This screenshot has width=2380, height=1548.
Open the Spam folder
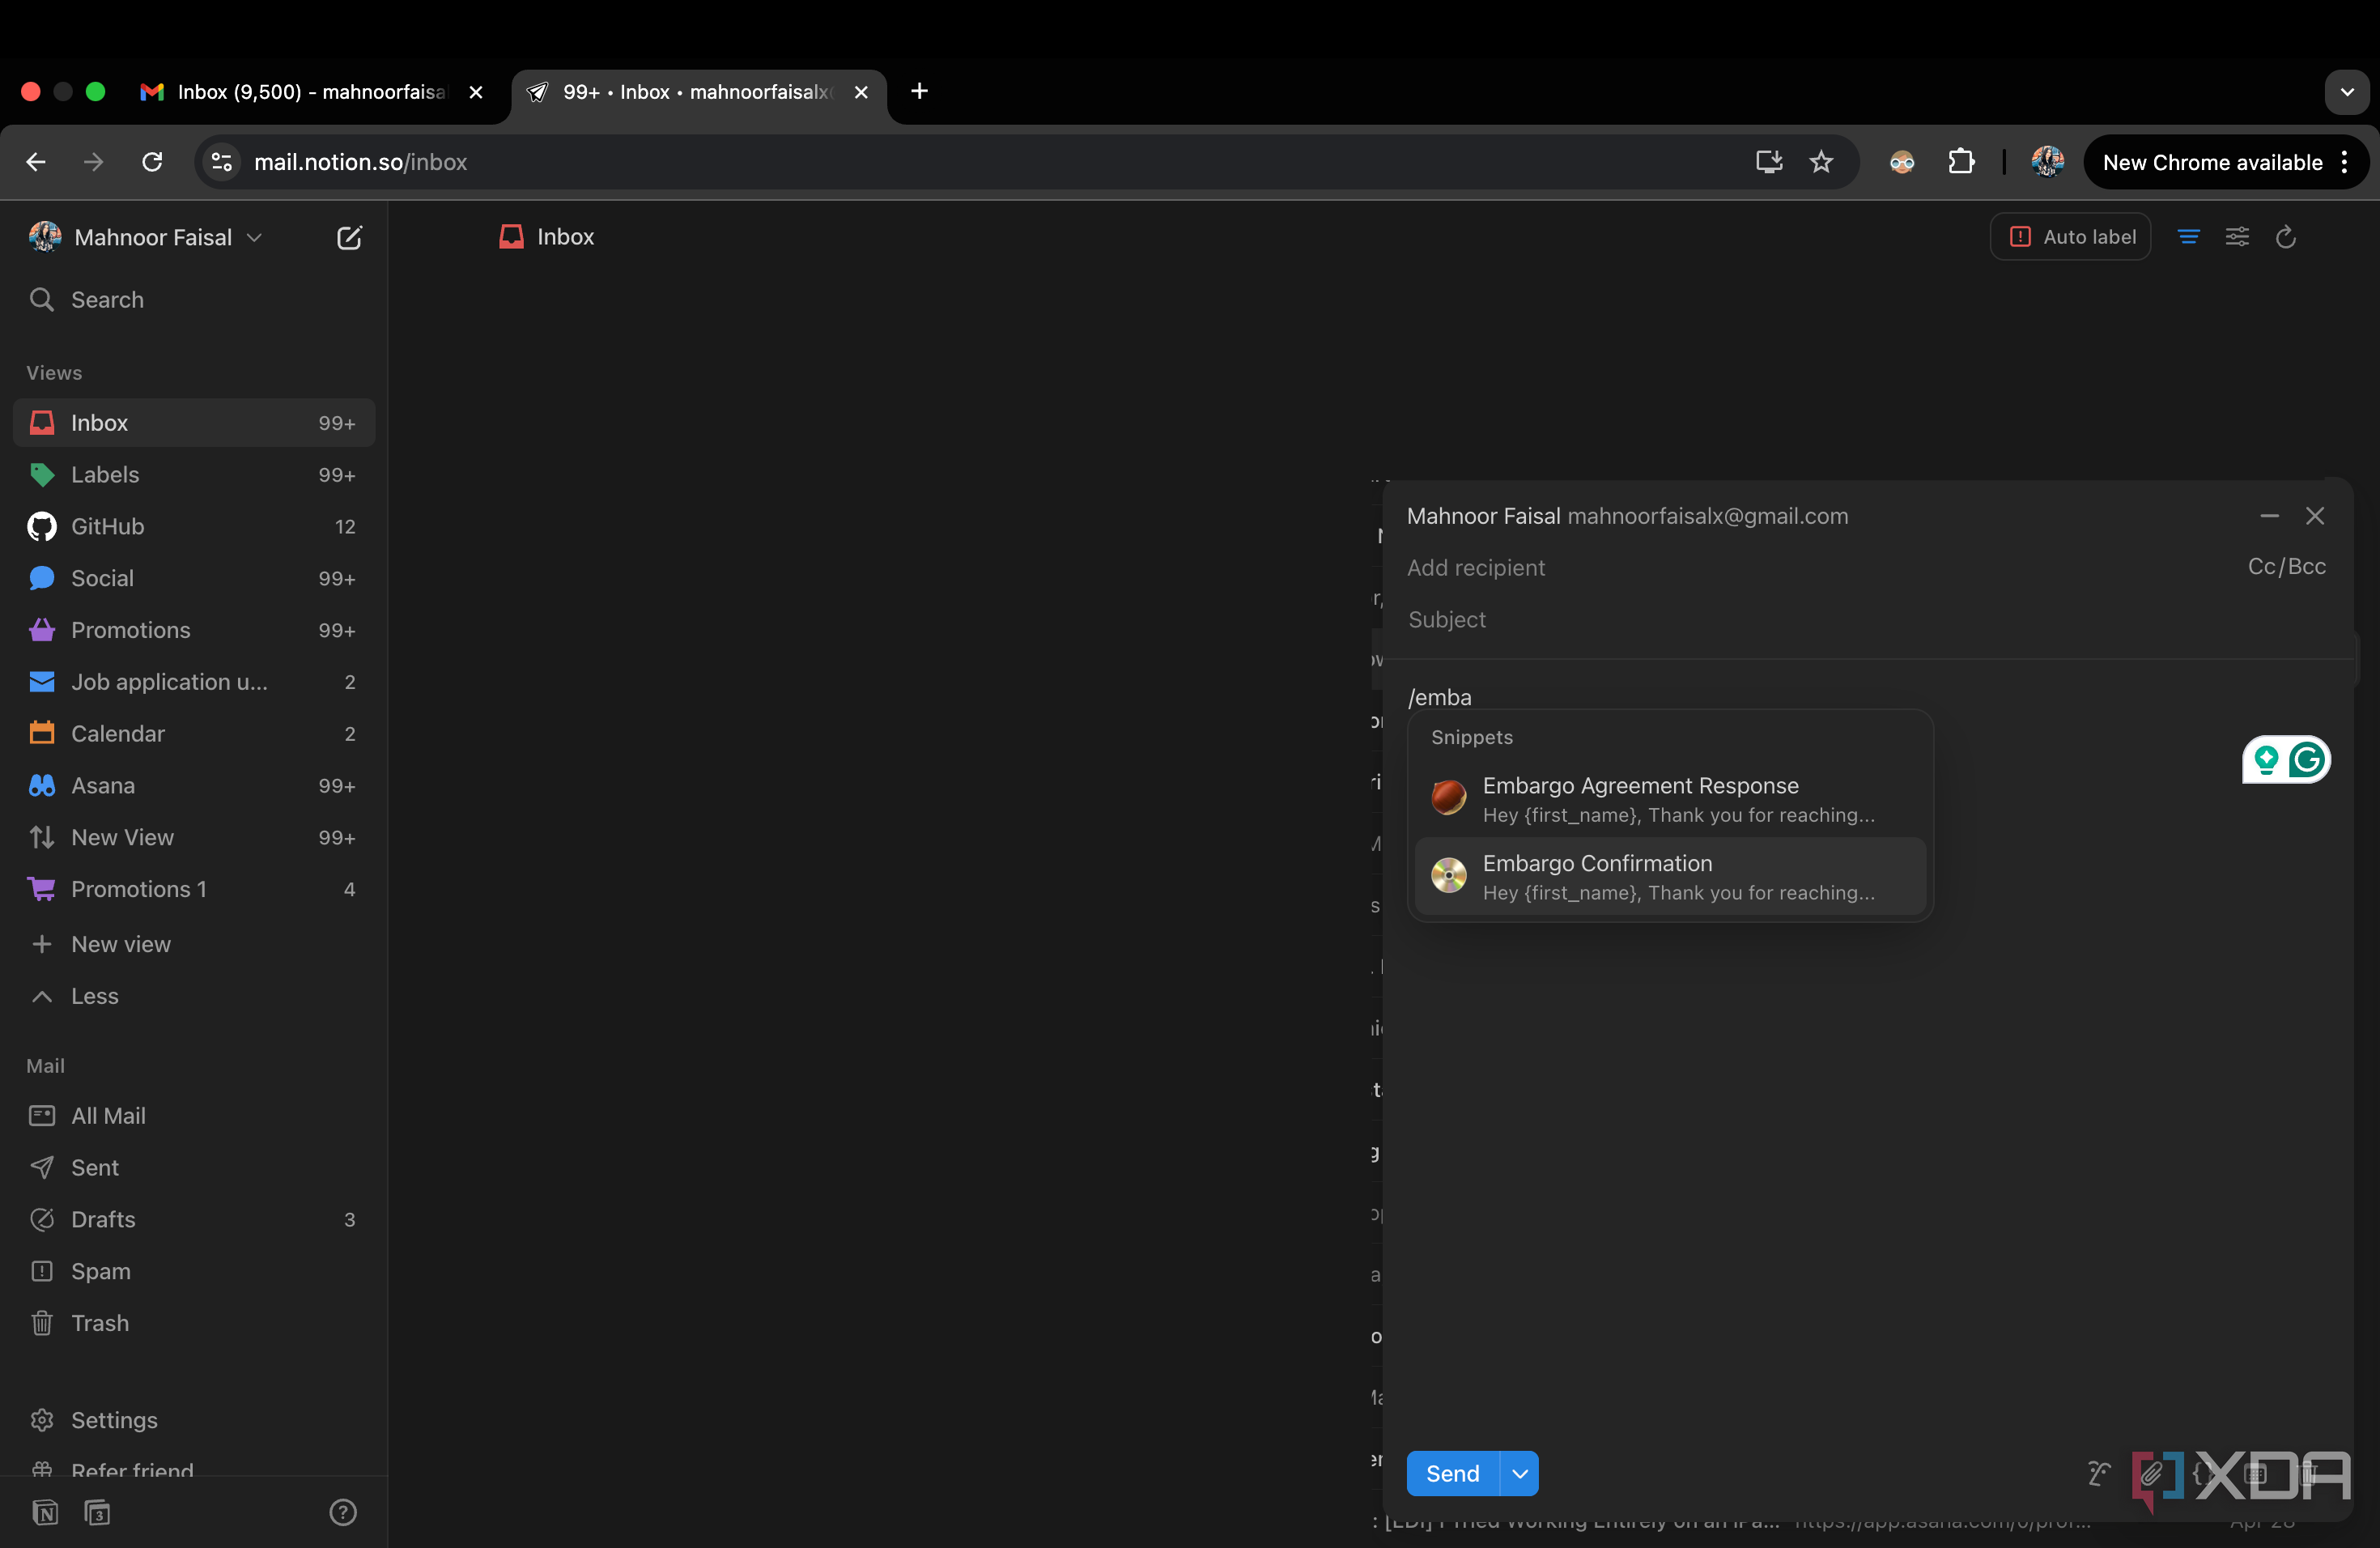click(193, 1272)
